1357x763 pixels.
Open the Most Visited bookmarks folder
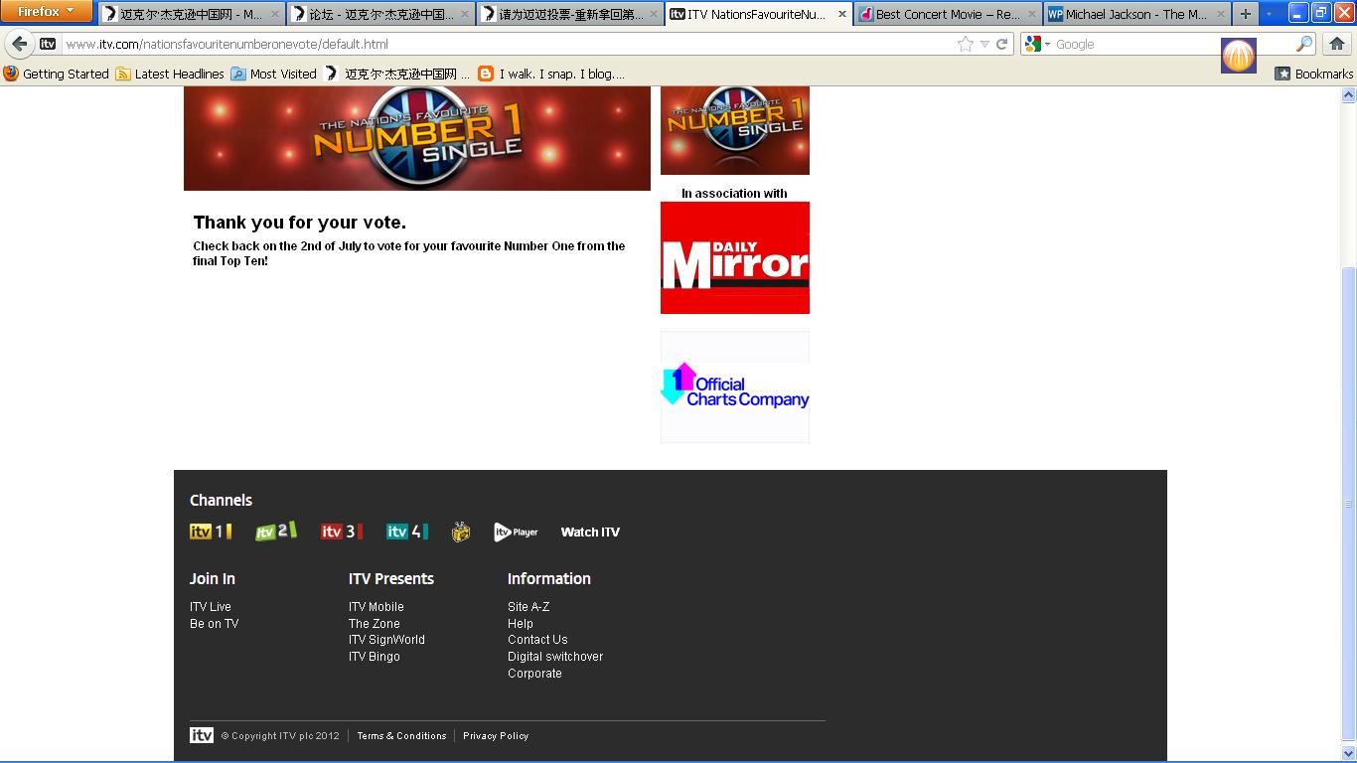[273, 74]
